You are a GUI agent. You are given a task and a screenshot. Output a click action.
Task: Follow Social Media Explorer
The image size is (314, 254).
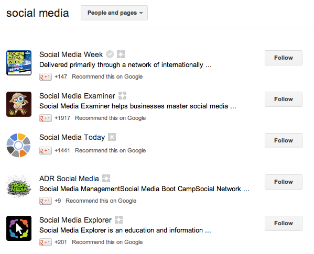point(284,224)
